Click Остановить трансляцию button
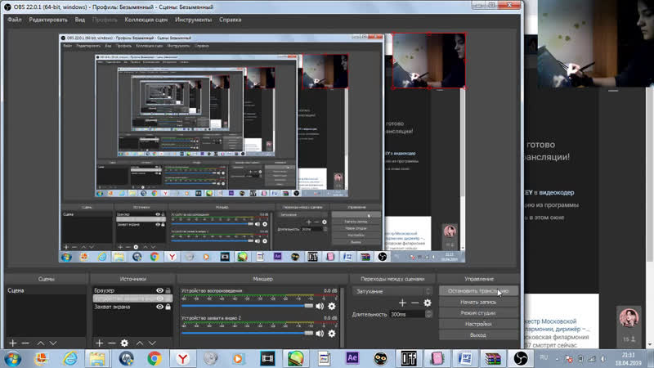654x368 pixels. tap(478, 291)
